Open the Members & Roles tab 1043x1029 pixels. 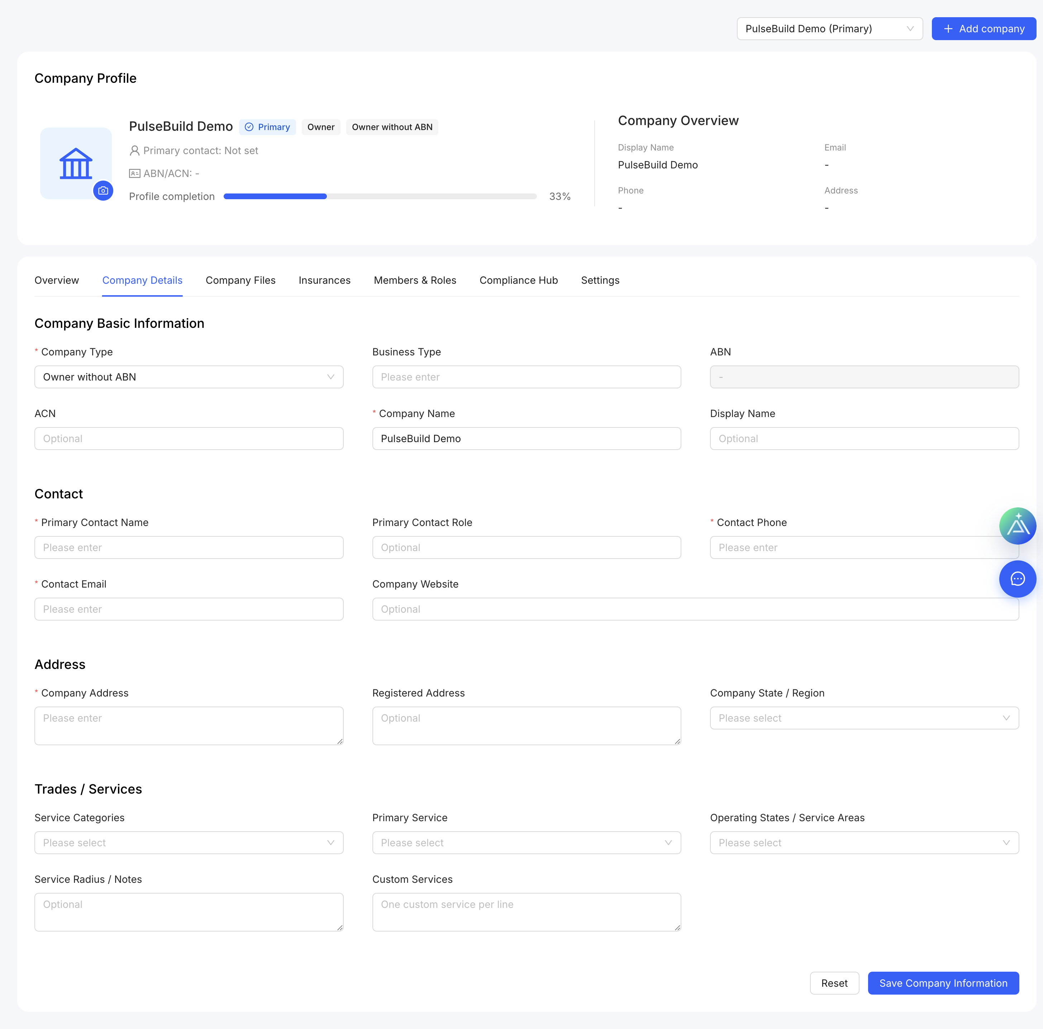coord(415,280)
